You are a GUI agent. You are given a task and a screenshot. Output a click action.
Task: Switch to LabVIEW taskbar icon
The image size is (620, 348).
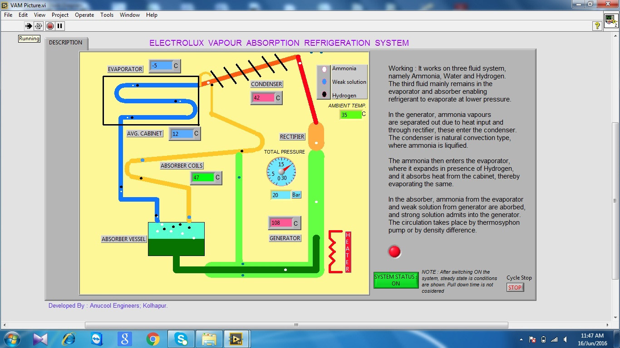236,339
